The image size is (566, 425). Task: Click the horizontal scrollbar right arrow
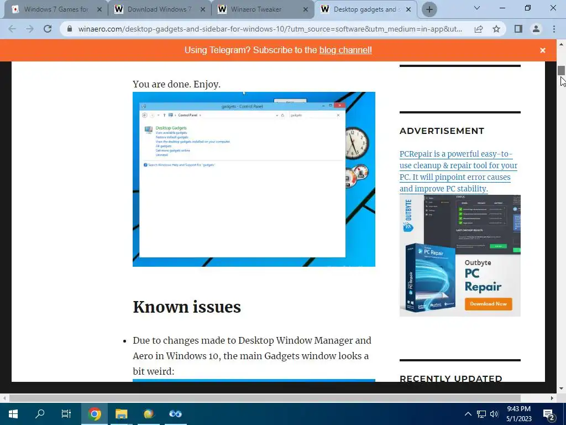pyautogui.click(x=552, y=398)
